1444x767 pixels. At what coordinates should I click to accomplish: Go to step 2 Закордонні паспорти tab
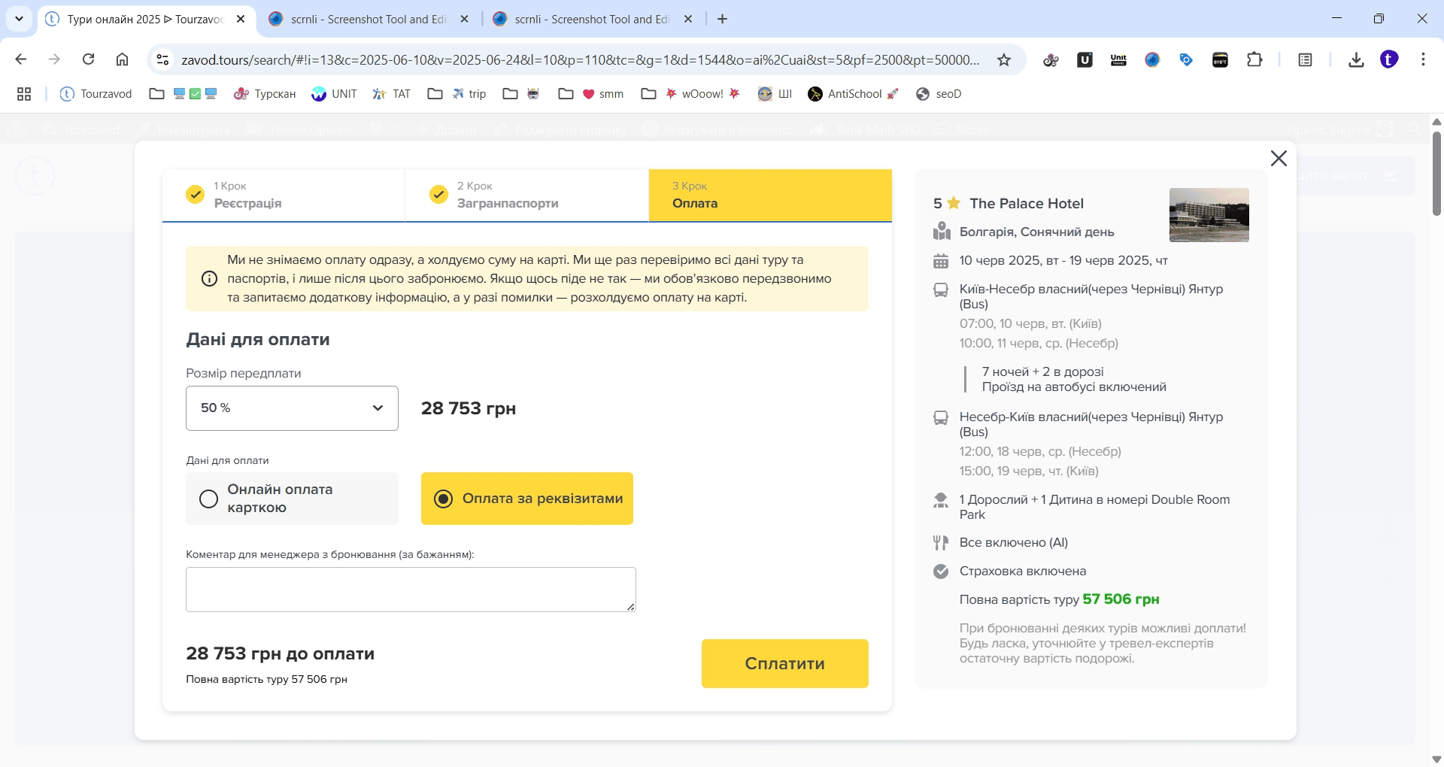tap(526, 196)
